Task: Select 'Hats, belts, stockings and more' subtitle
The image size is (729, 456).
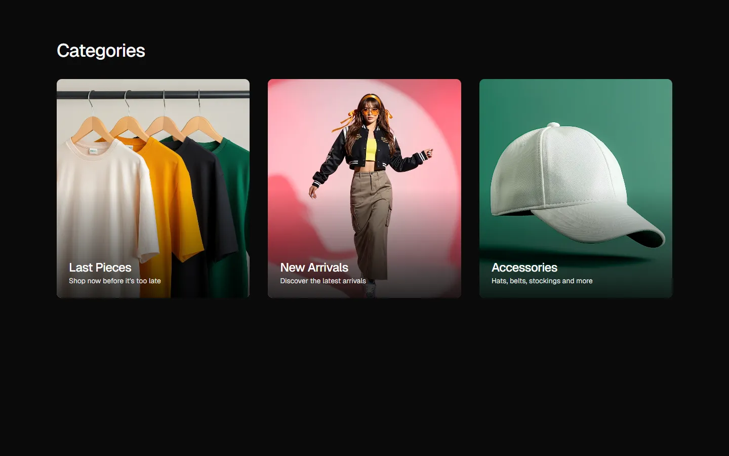Action: (541, 281)
